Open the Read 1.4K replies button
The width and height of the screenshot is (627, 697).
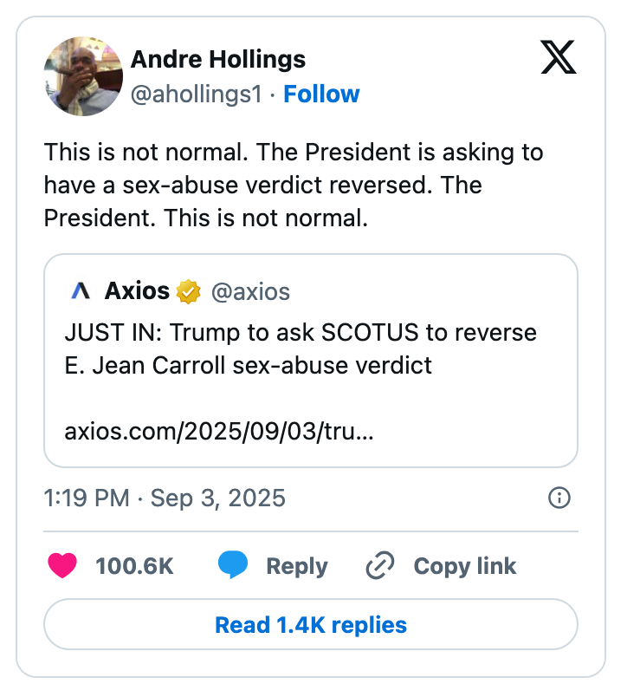313,624
